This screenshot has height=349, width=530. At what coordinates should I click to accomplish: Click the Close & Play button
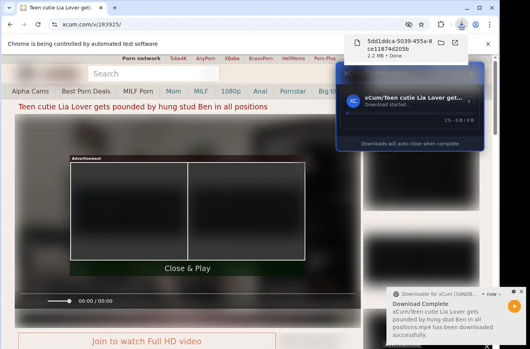pos(188,268)
